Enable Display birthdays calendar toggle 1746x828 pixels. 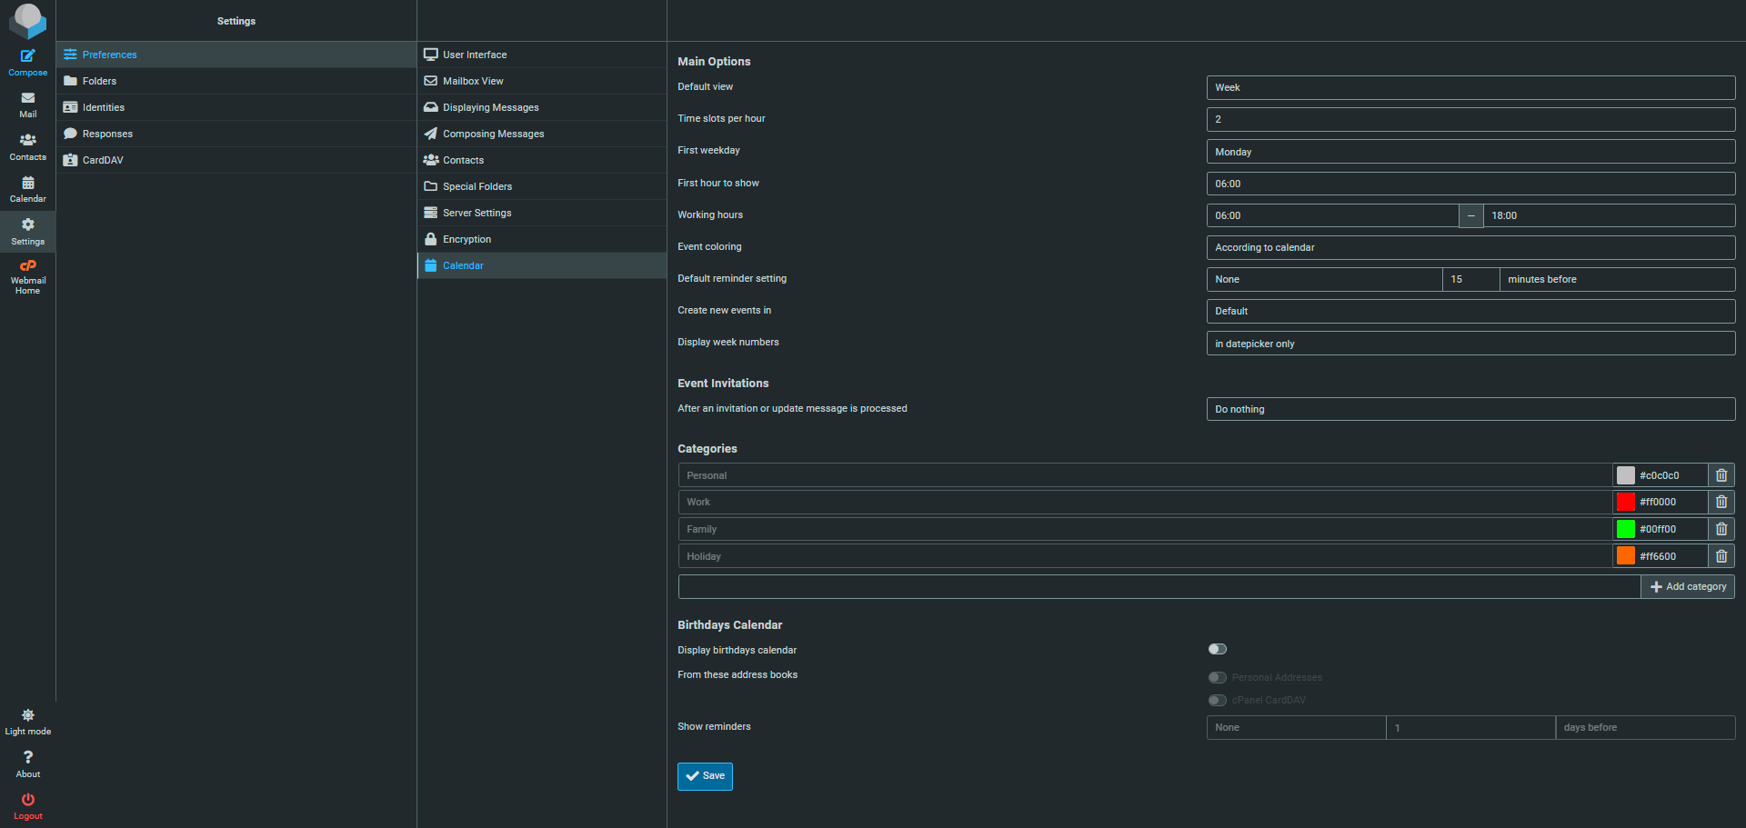coord(1217,649)
